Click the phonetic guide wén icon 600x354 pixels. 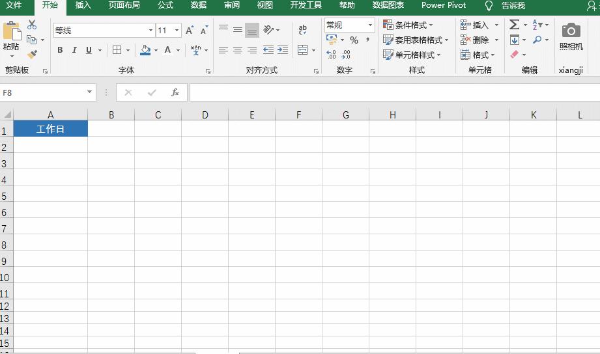195,50
